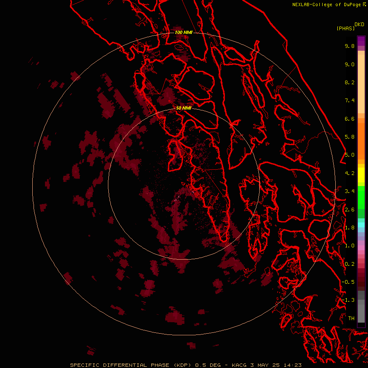Click the KACG station identifier in caption
Viewport: 368px width, 368px height.
(x=239, y=365)
